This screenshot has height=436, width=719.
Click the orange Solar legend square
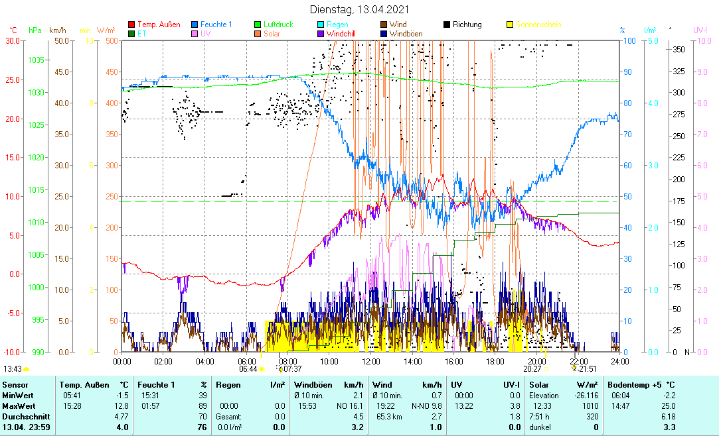pyautogui.click(x=258, y=34)
